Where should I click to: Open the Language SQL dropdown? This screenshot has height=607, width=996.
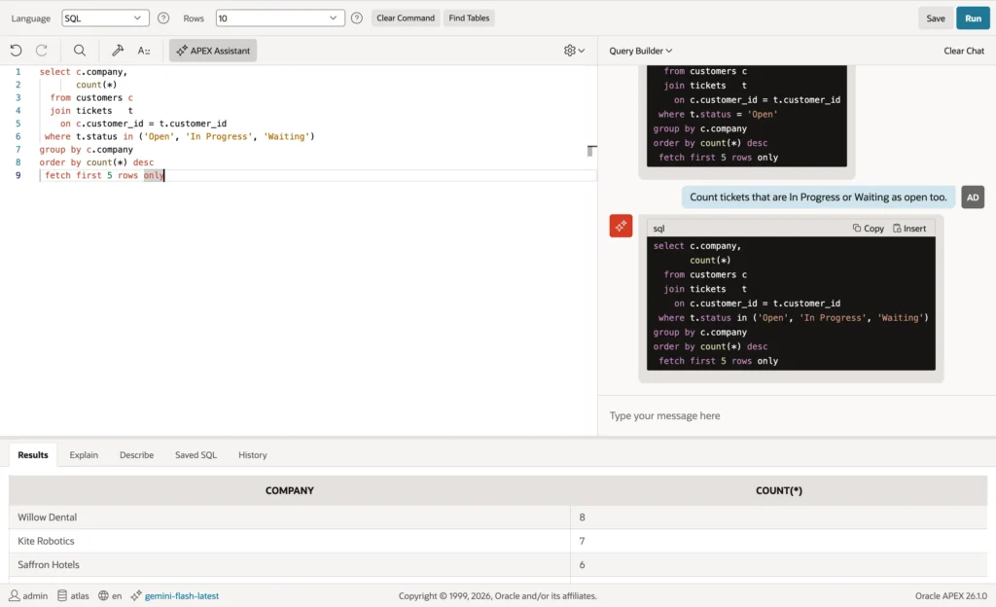[x=105, y=18]
